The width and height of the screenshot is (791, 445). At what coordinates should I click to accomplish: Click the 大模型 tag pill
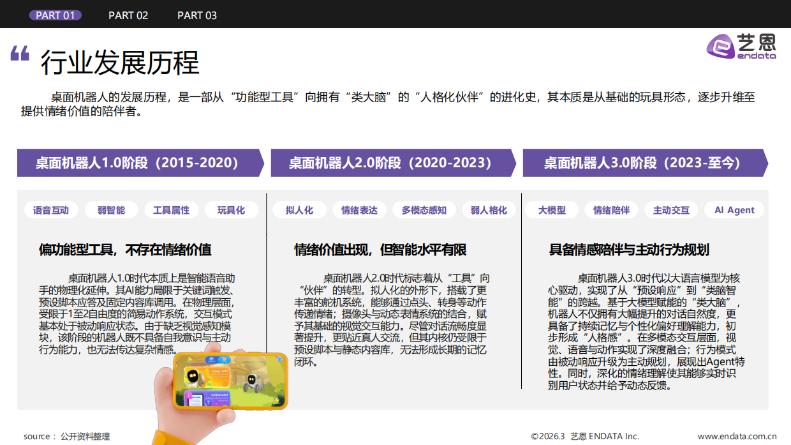pos(552,209)
